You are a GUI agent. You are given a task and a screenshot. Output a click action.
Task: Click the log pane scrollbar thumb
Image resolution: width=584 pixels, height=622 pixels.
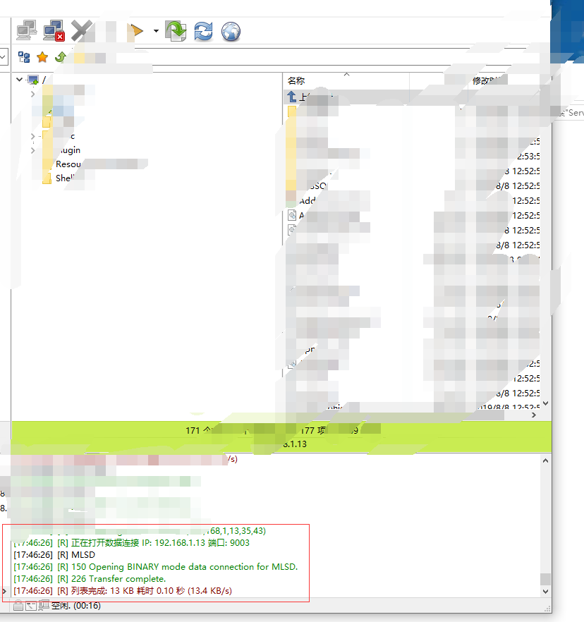(x=545, y=579)
